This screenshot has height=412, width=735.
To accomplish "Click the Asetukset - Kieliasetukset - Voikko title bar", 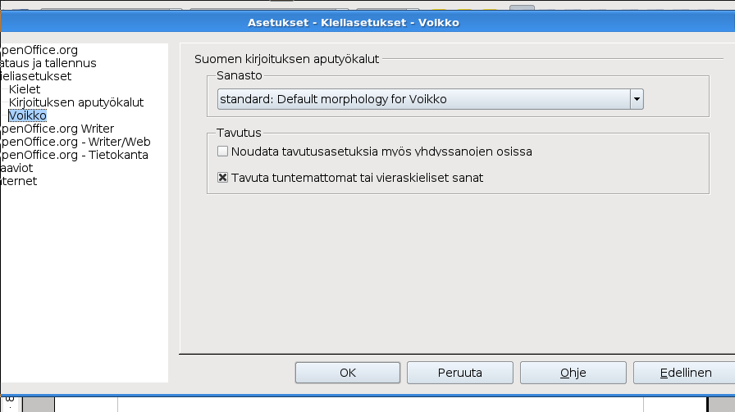I will tap(354, 22).
